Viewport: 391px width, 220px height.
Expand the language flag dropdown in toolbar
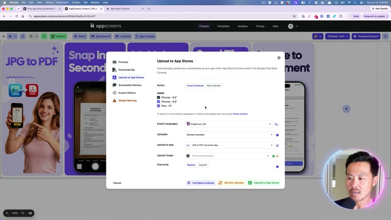point(318,36)
